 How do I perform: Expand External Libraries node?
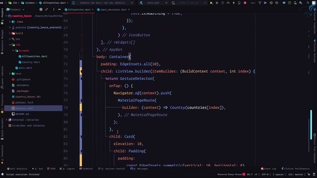click(6, 120)
